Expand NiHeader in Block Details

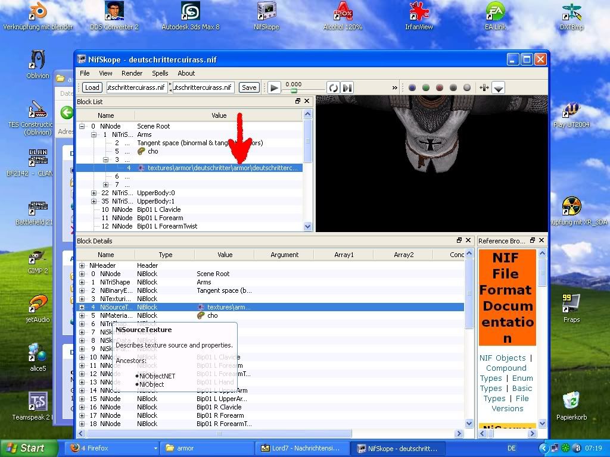(82, 265)
